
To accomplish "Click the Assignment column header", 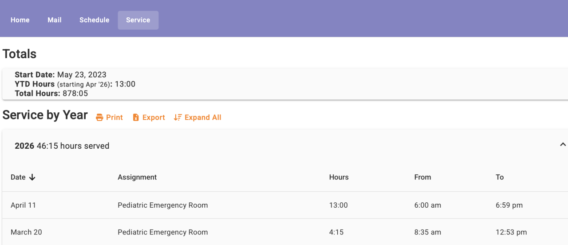I will pyautogui.click(x=137, y=178).
